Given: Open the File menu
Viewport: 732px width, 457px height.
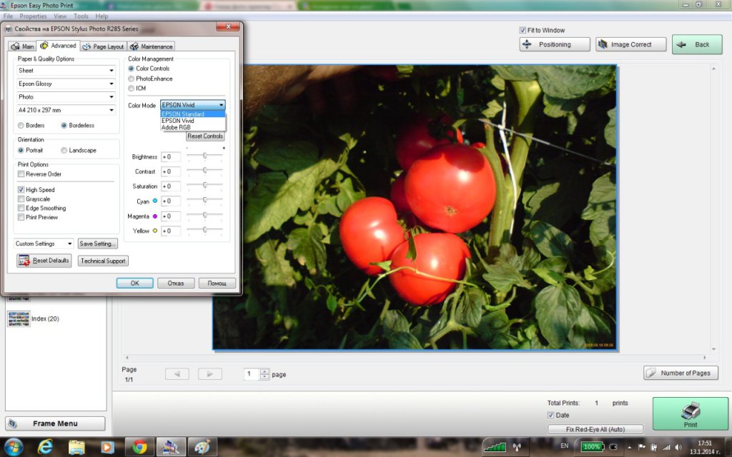Looking at the screenshot, I should (8, 16).
